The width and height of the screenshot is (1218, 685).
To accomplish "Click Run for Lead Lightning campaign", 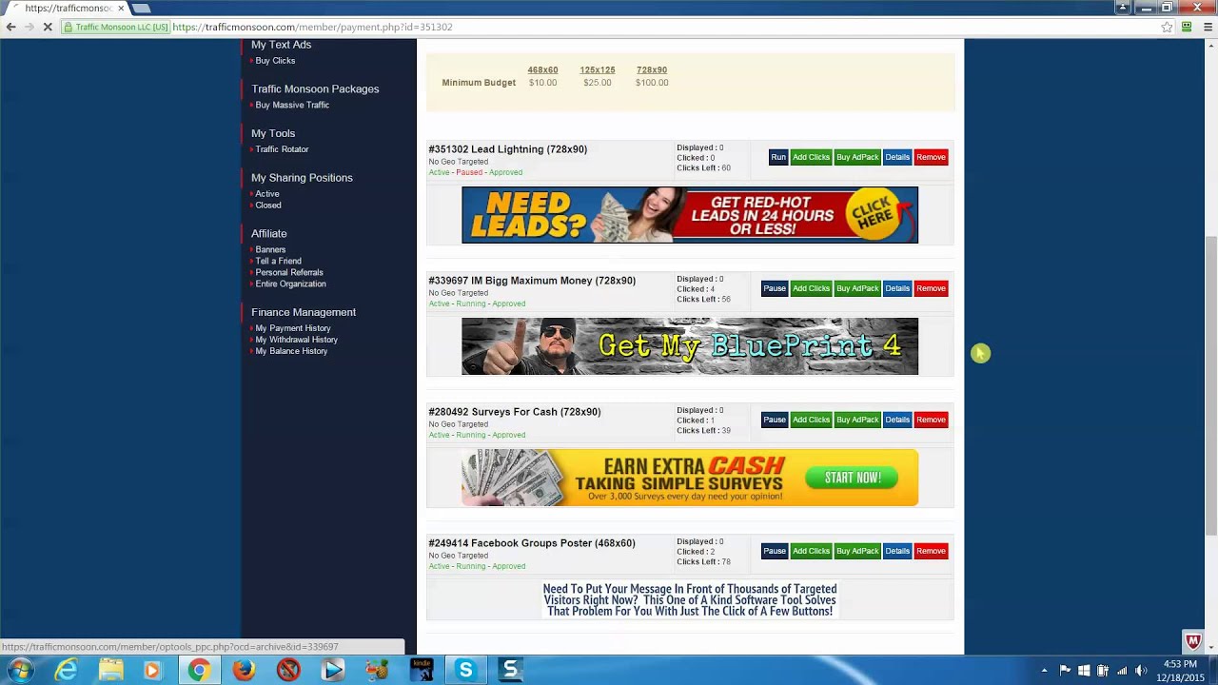I will 777,157.
